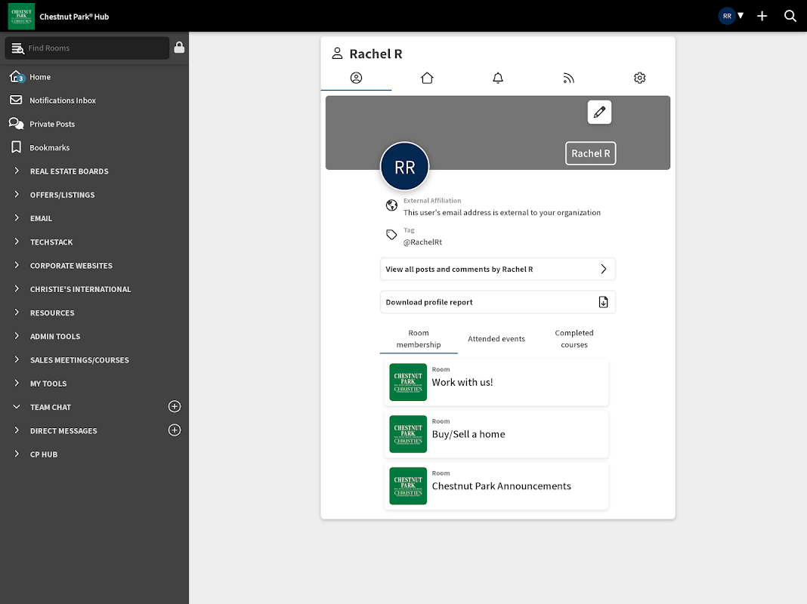Switch to Completed courses tab
The image size is (807, 604).
(x=574, y=339)
